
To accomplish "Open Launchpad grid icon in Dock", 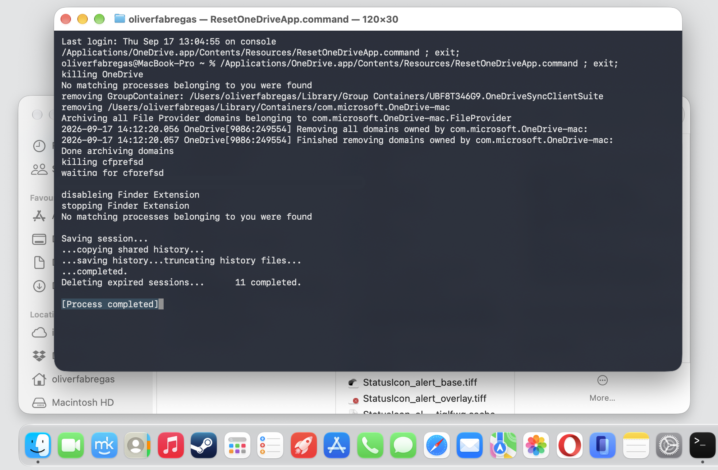I will coord(237,445).
